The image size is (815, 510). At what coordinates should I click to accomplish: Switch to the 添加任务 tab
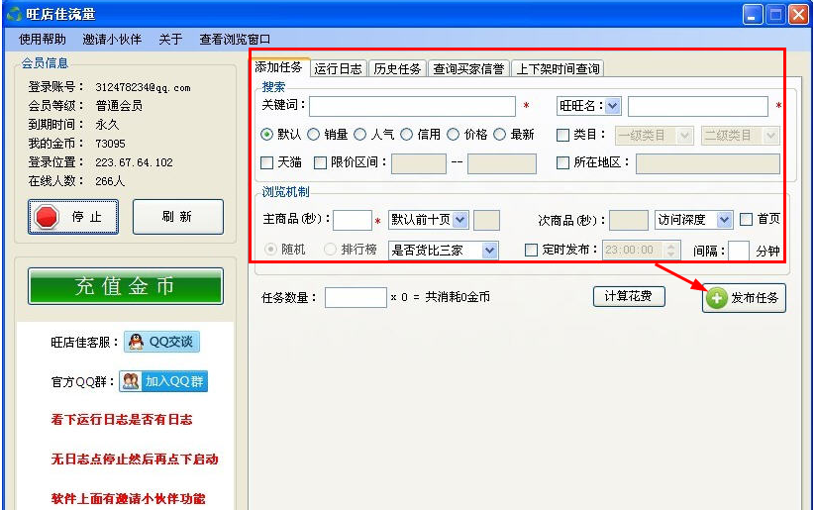[279, 67]
